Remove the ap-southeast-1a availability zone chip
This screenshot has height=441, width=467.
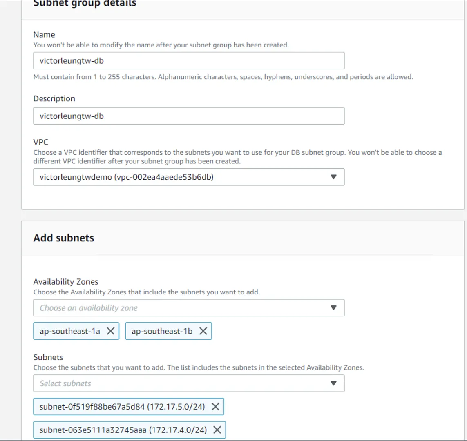coord(110,331)
